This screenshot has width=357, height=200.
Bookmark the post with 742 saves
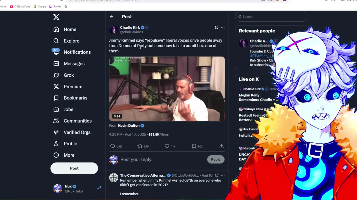194,146
